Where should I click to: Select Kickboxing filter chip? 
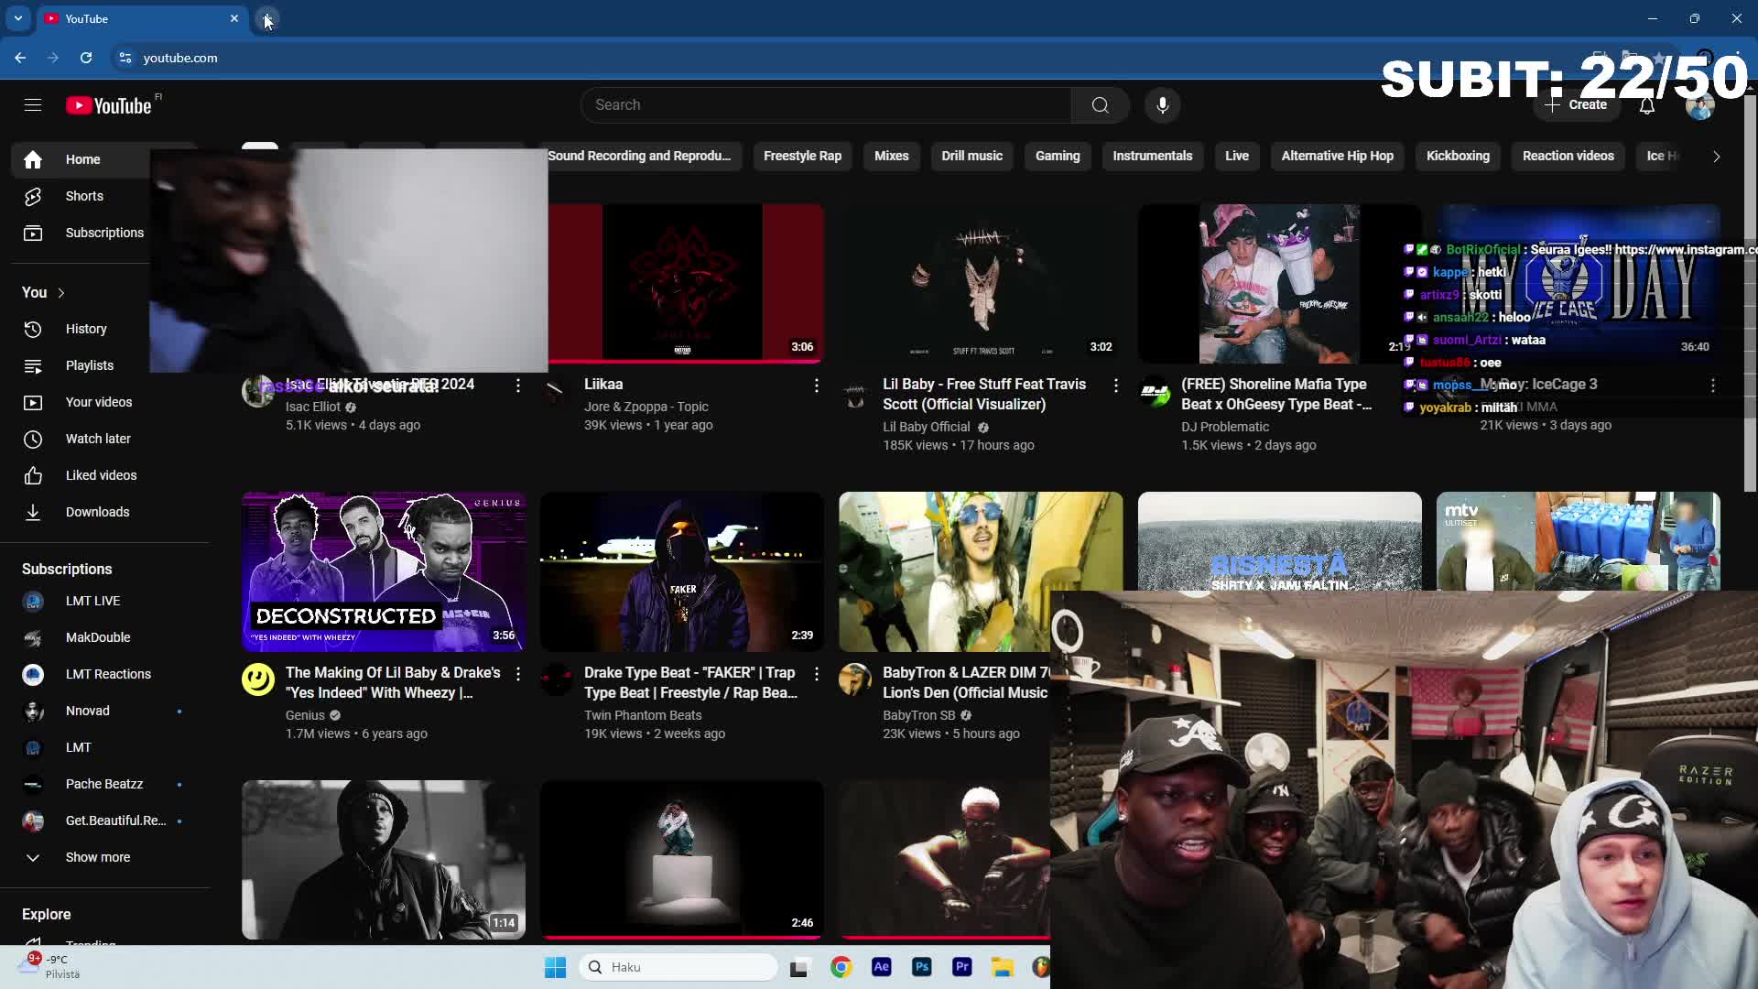coord(1458,156)
